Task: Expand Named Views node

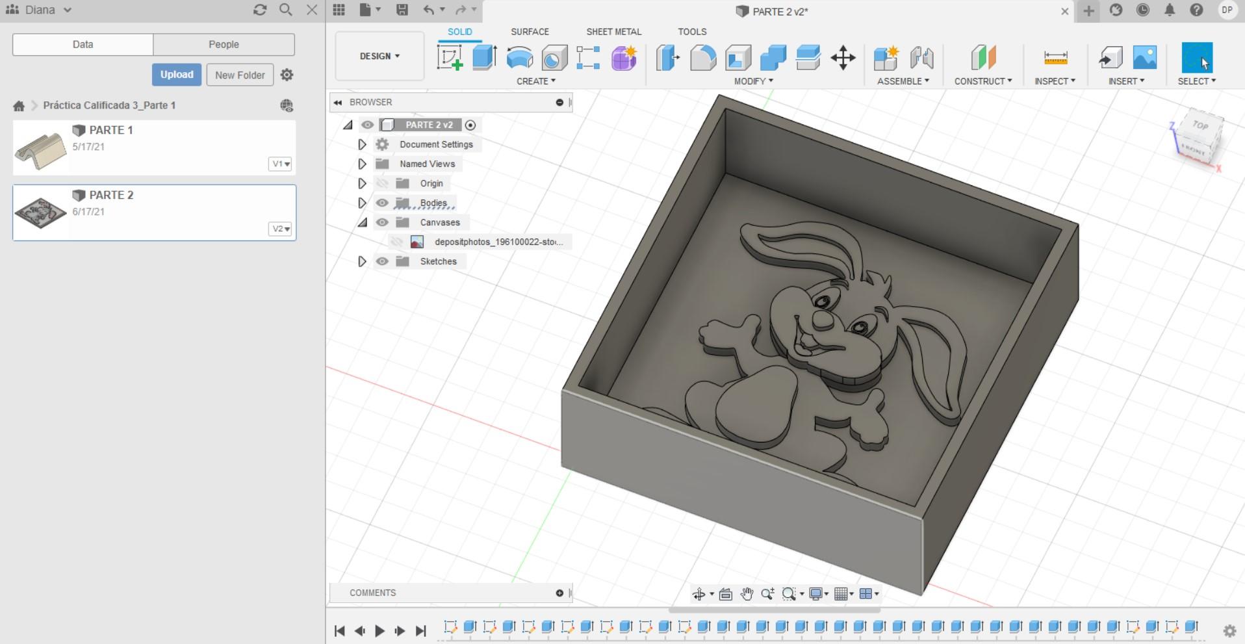Action: click(x=363, y=164)
